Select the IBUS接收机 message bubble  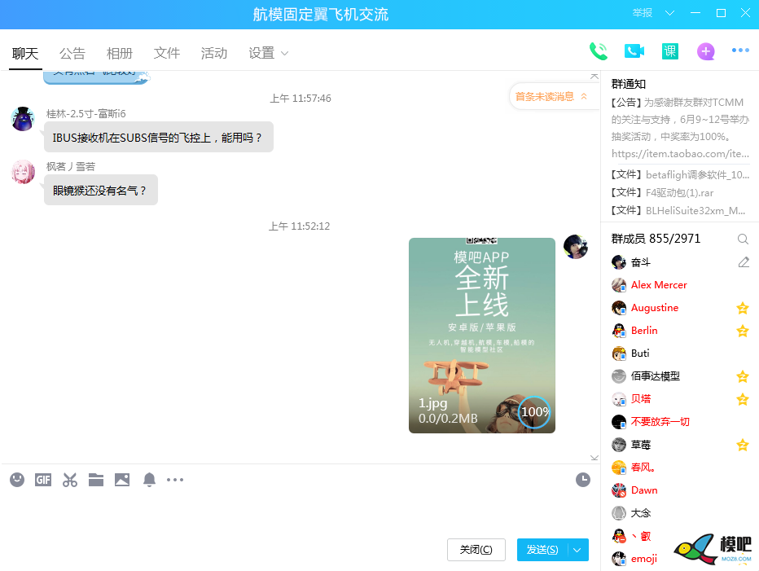pos(158,137)
